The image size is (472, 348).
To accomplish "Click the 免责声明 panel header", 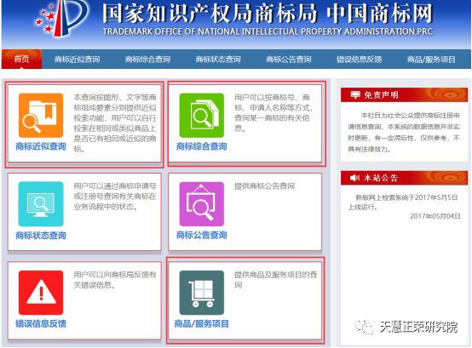I will pos(405,95).
